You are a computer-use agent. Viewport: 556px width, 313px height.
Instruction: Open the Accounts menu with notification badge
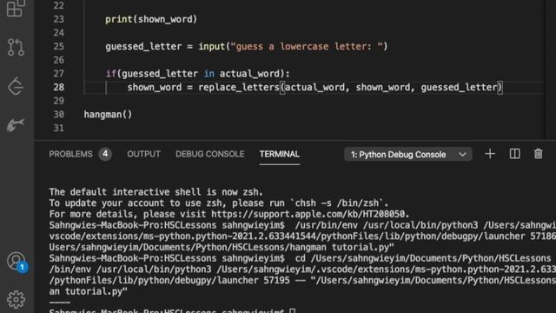17,262
